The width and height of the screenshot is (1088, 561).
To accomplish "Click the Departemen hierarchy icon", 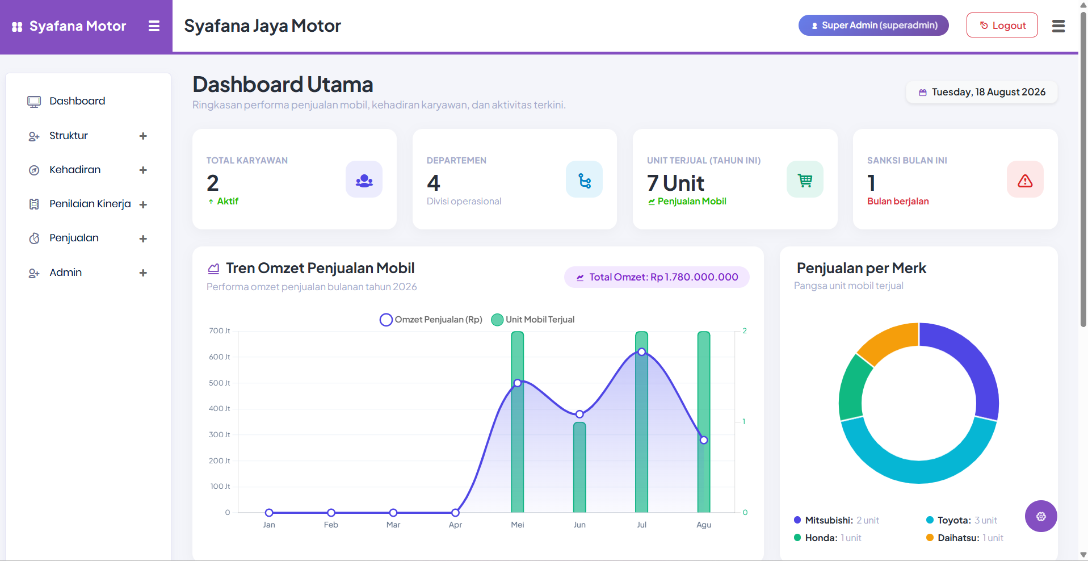I will (x=584, y=179).
